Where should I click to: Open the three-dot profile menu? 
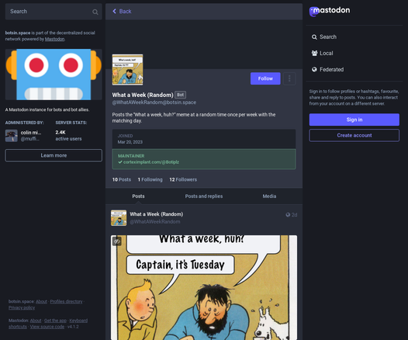(289, 78)
